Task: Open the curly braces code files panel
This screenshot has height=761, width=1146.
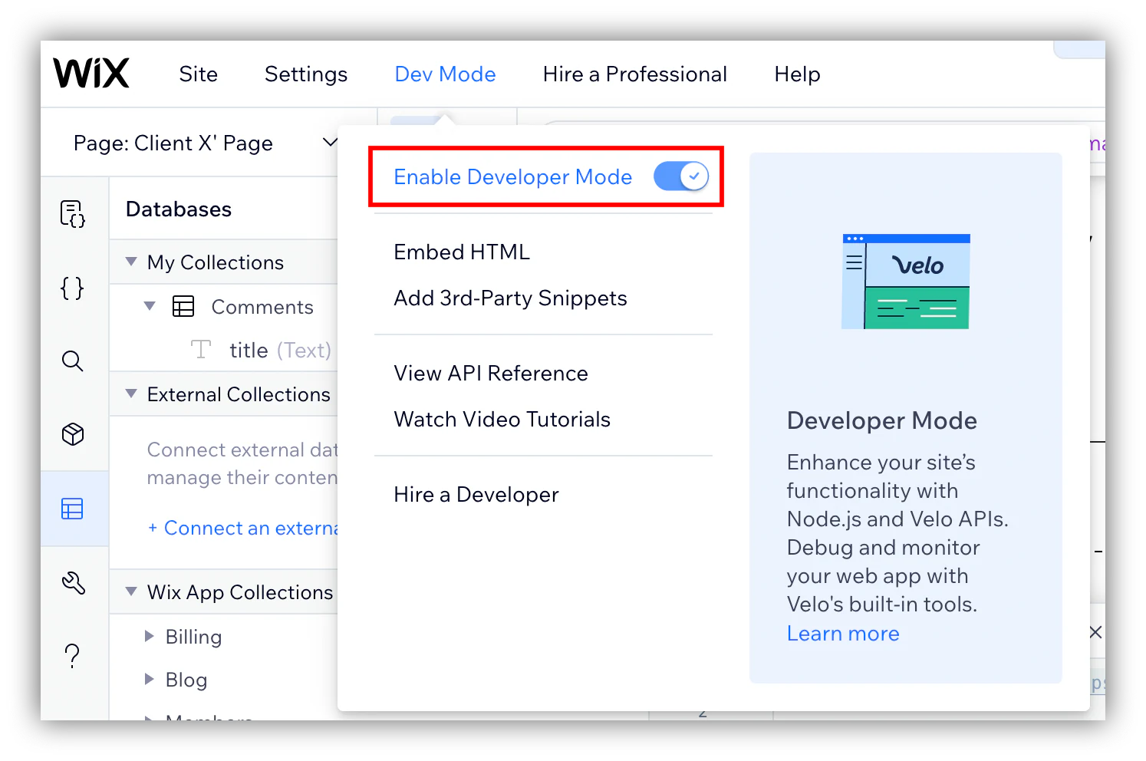Action: click(x=72, y=288)
